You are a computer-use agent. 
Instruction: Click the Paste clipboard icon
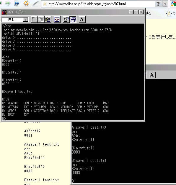[x=48, y=20]
